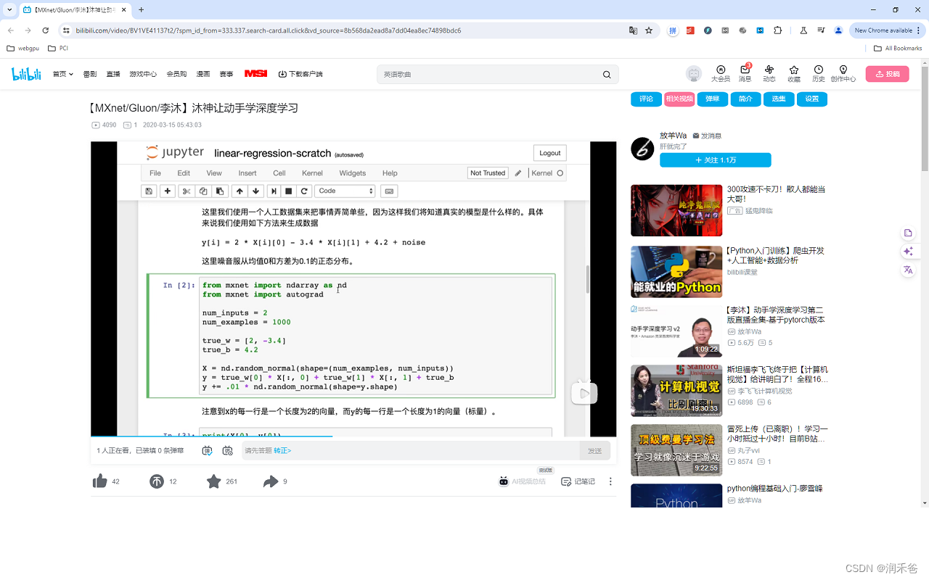This screenshot has width=929, height=580.
Task: Click Jupyter cut cell scissors icon
Action: tap(186, 191)
